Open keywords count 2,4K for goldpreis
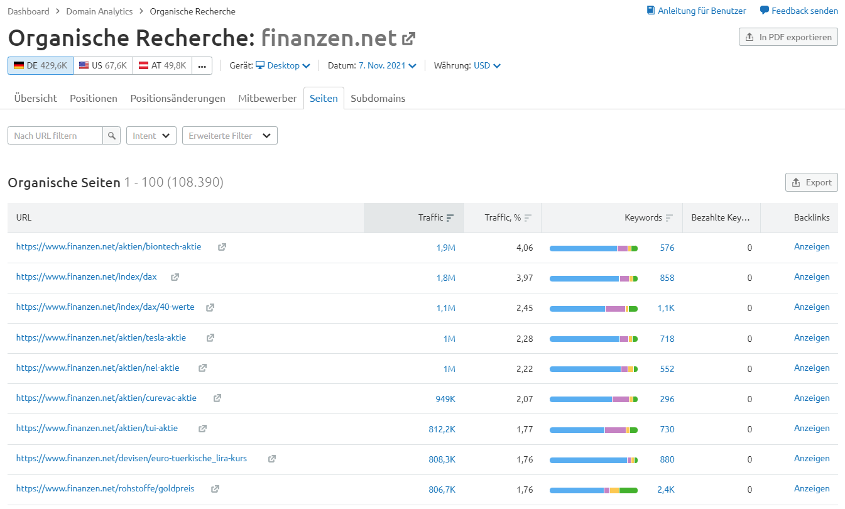Screen dimensions: 845x509 pyautogui.click(x=666, y=490)
